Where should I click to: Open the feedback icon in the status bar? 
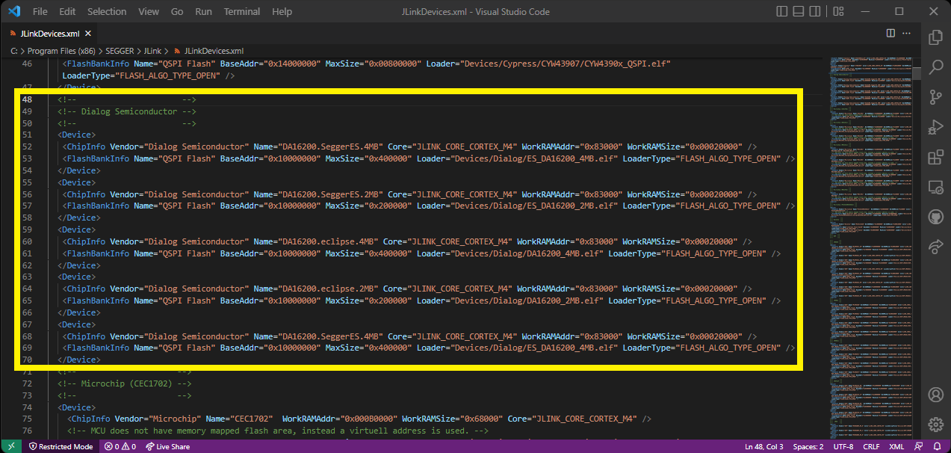tap(918, 446)
